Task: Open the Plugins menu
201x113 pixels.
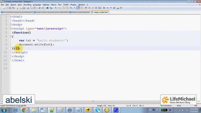Action: point(73,5)
